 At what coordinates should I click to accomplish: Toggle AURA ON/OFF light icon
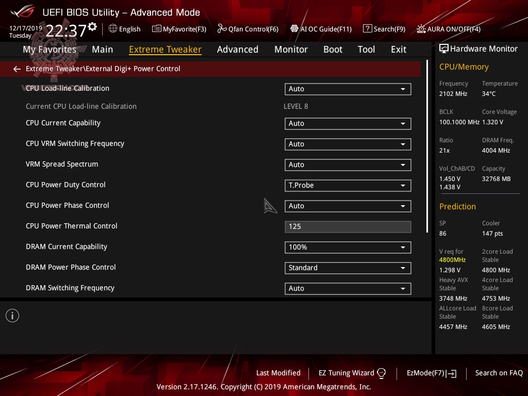[x=421, y=29]
